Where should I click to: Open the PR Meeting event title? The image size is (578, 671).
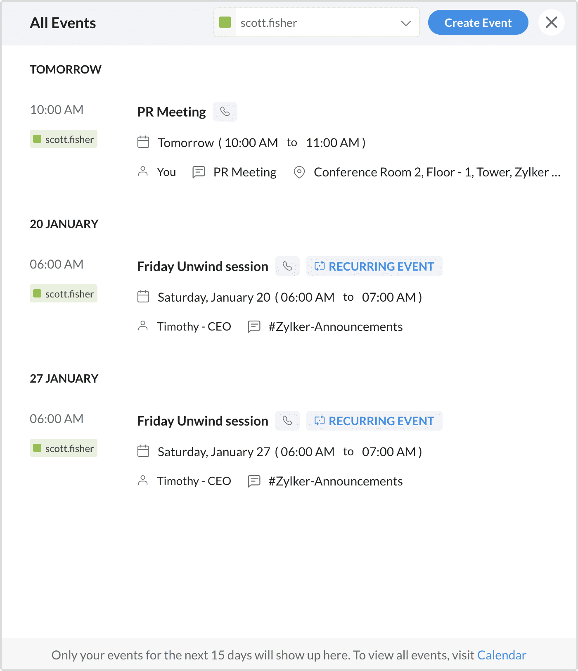coord(171,112)
